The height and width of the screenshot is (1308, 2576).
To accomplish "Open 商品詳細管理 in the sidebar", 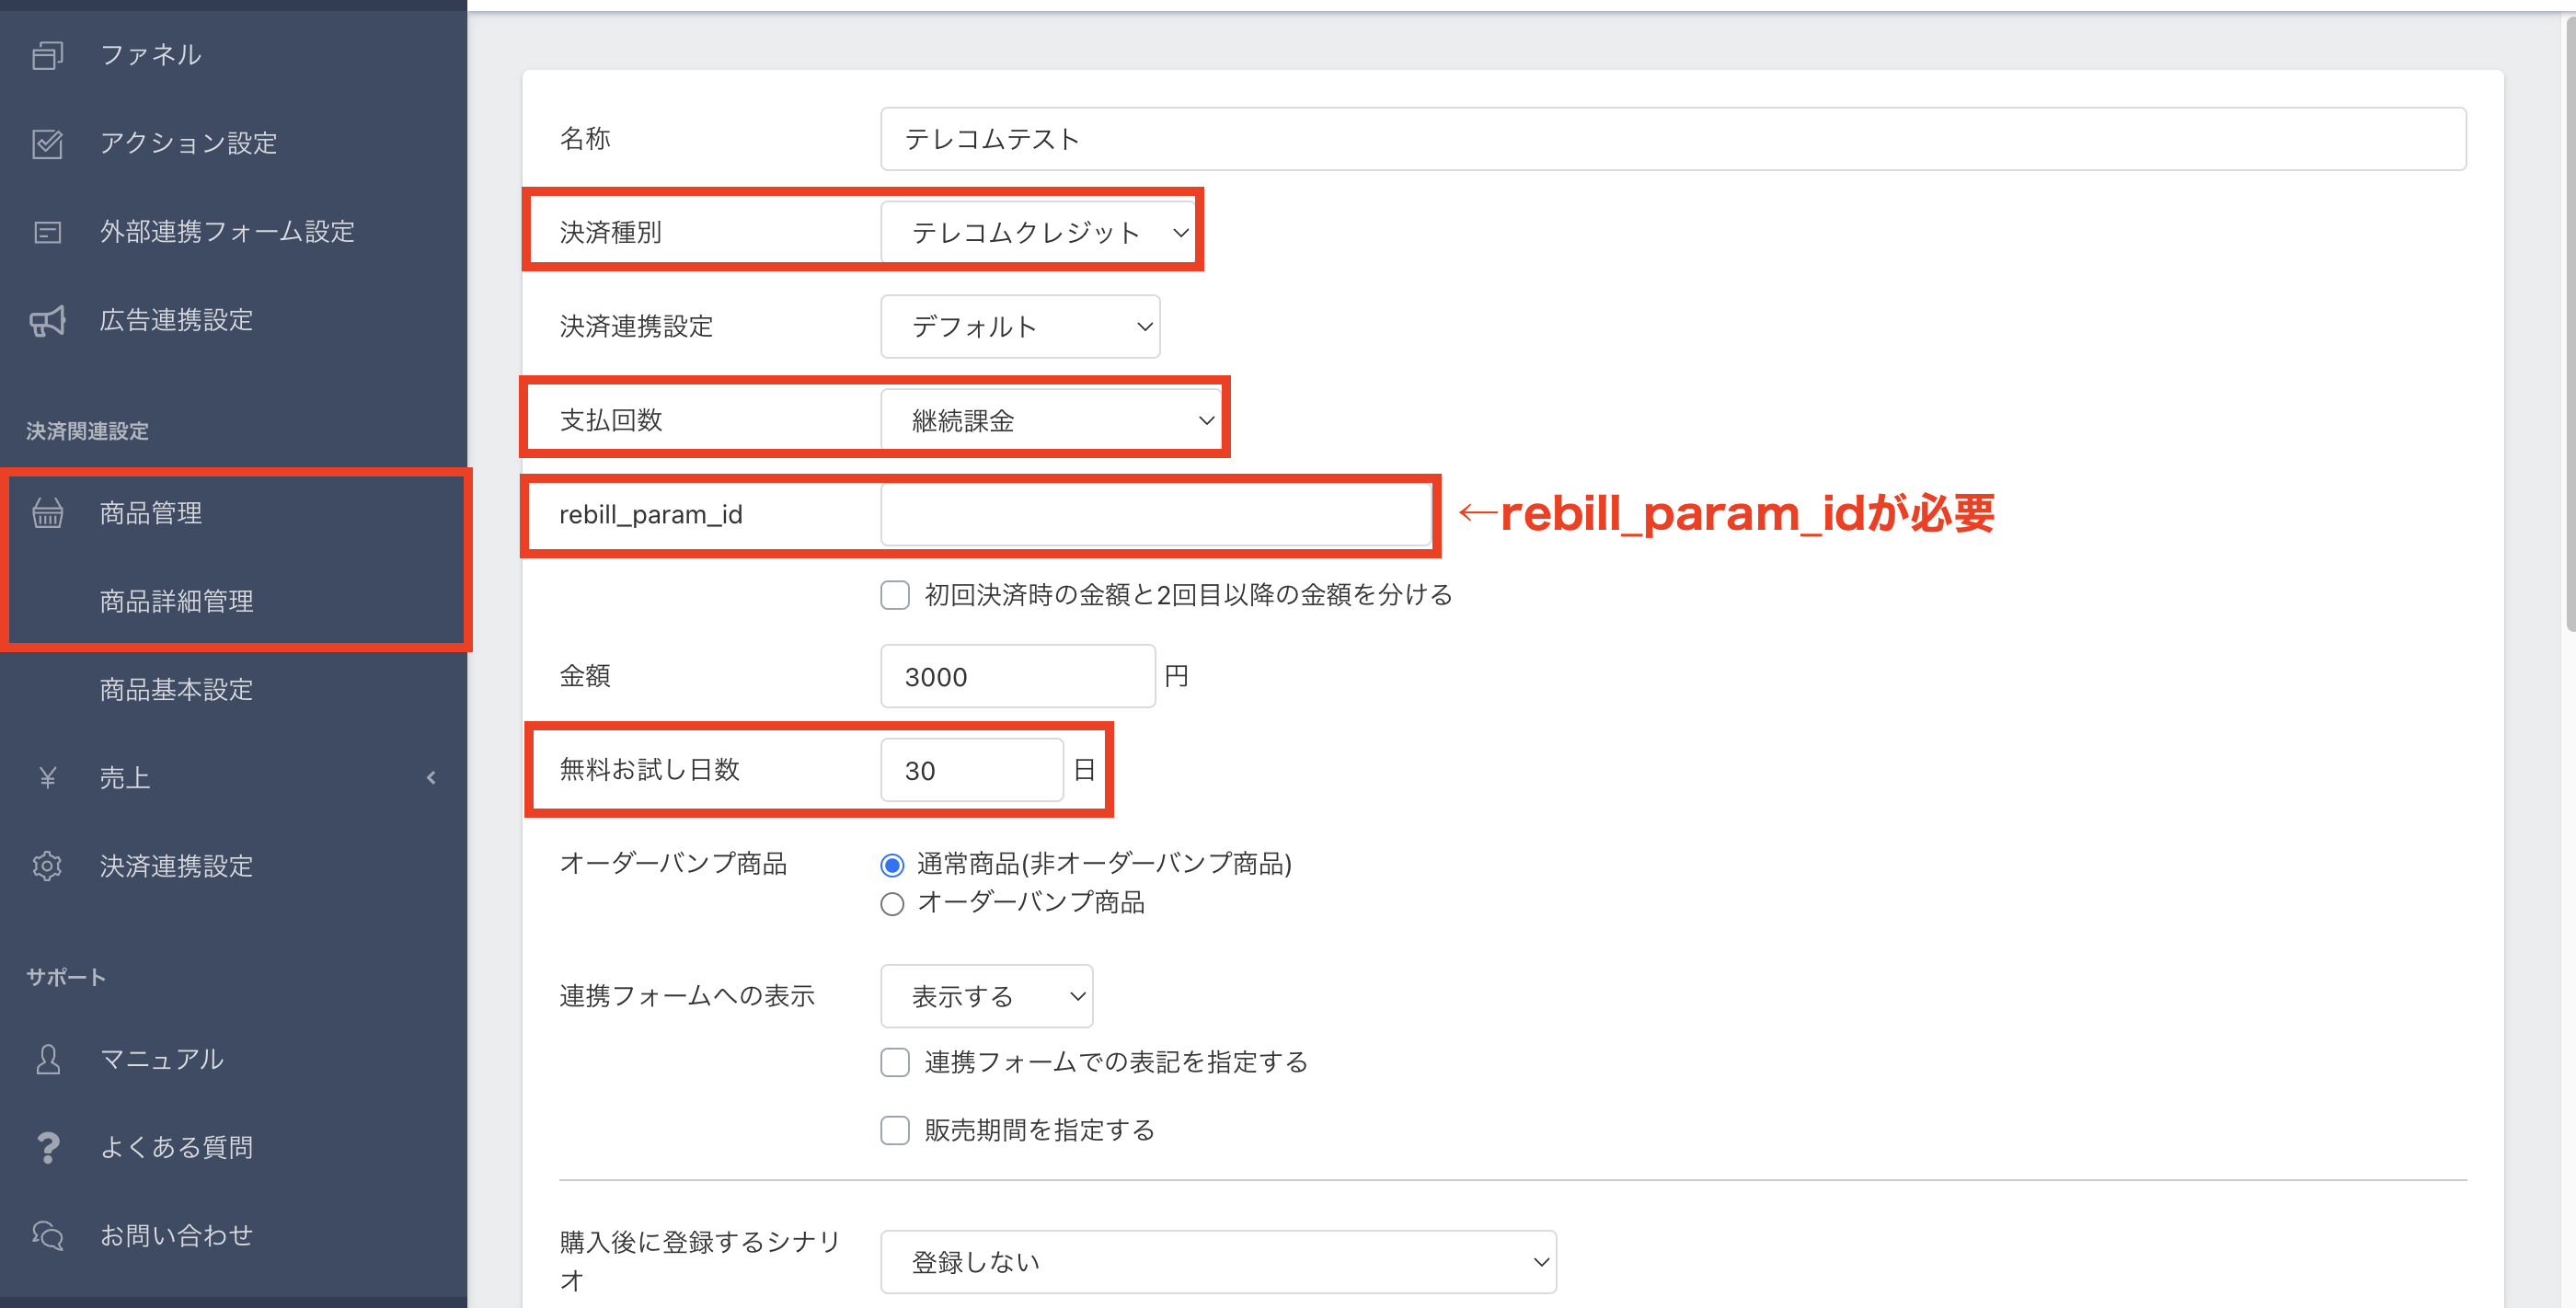I will click(176, 601).
